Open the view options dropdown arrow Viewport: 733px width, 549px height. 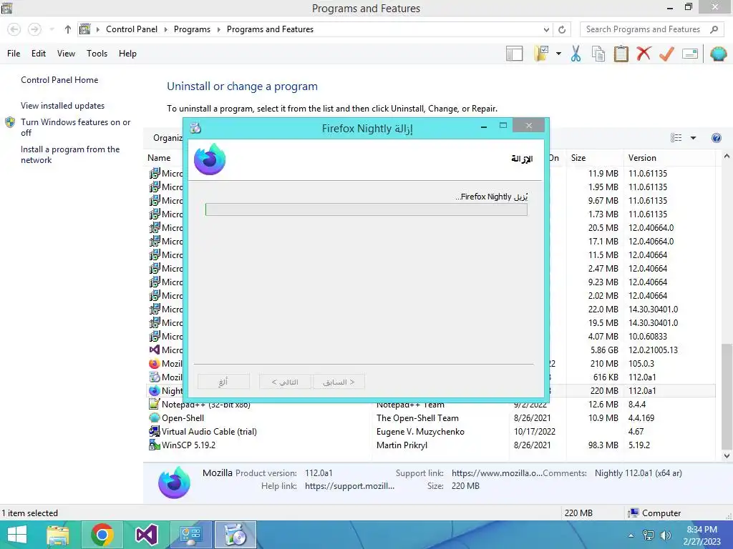point(693,138)
